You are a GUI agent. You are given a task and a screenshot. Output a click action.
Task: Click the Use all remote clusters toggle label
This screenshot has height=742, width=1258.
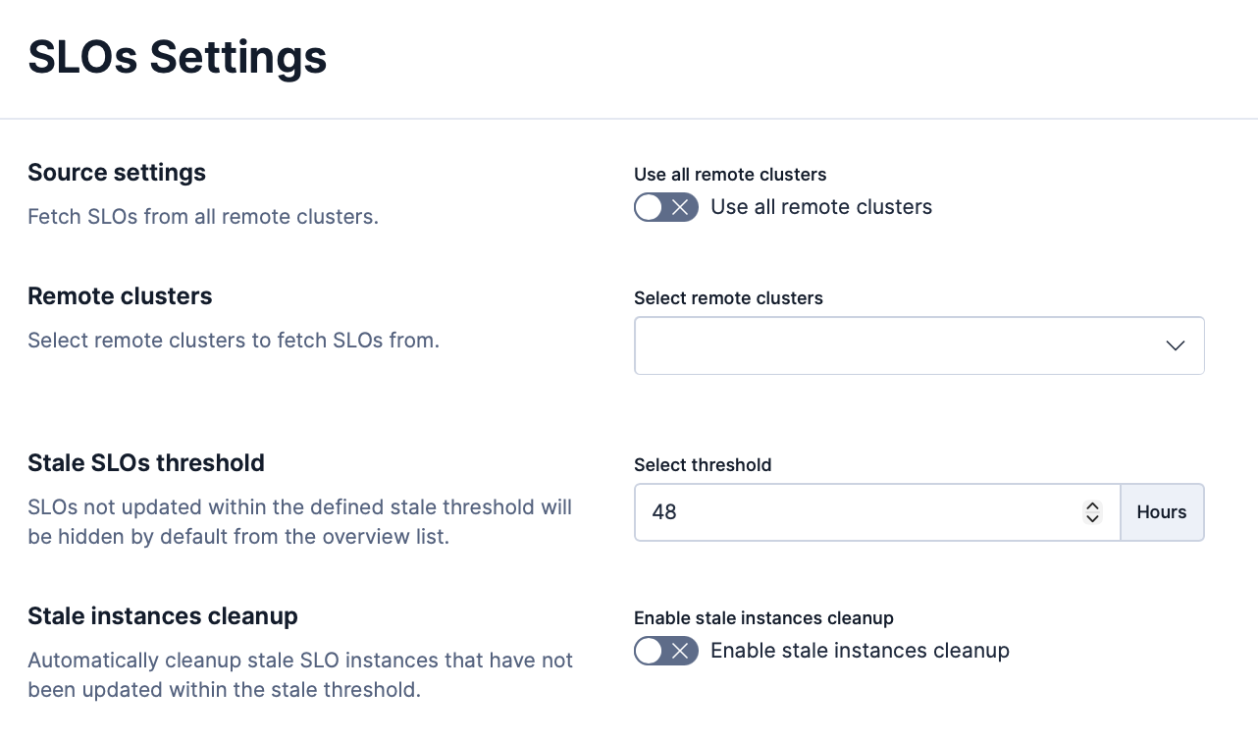point(821,207)
